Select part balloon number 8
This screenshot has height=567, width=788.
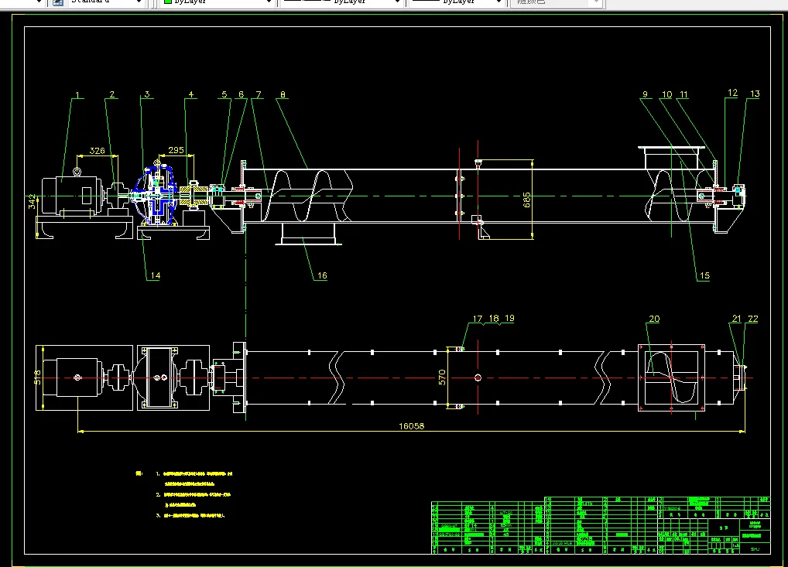coord(283,94)
